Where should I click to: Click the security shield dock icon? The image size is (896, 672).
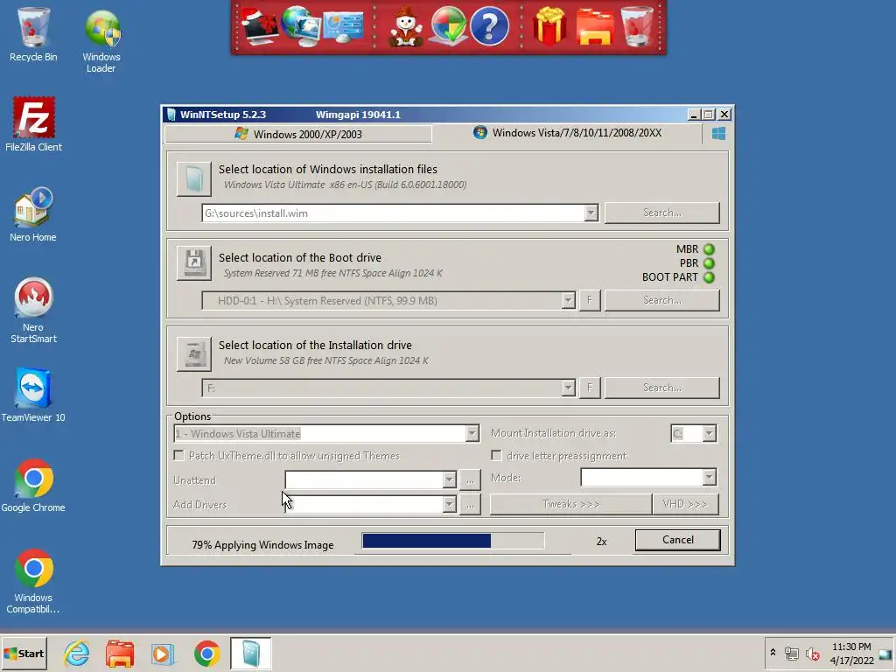[x=448, y=26]
